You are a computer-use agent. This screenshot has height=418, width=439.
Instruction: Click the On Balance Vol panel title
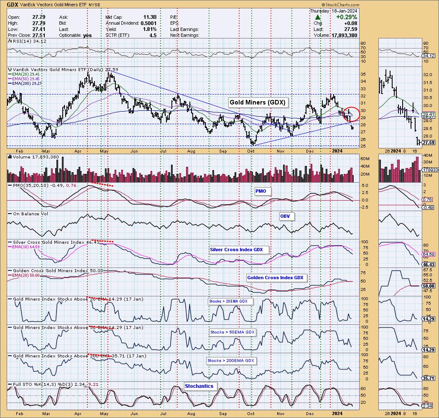point(28,214)
